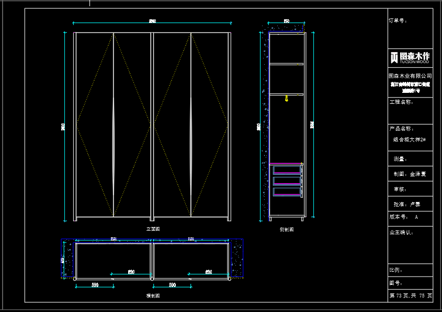
Task: Click the 工程名称 field in title block
Action: 401,102
